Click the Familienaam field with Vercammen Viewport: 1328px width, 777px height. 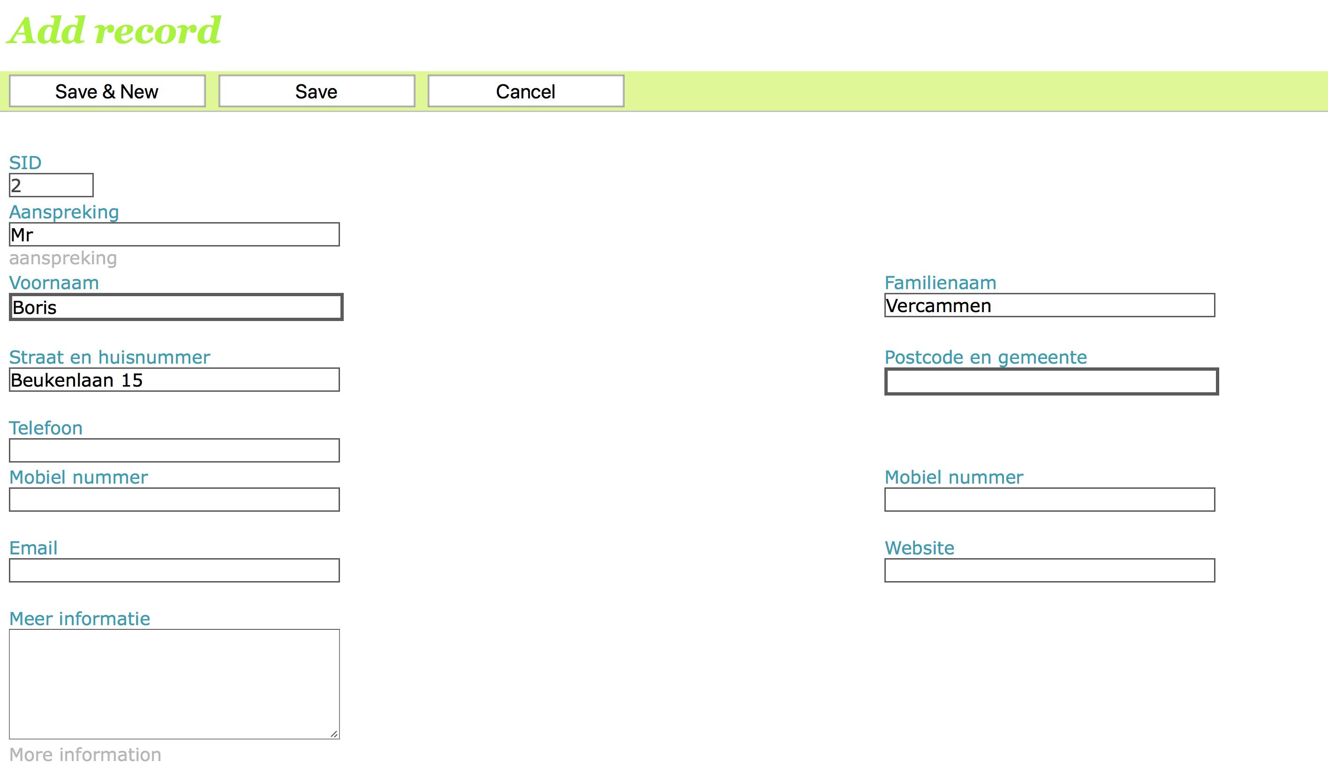pos(1049,306)
